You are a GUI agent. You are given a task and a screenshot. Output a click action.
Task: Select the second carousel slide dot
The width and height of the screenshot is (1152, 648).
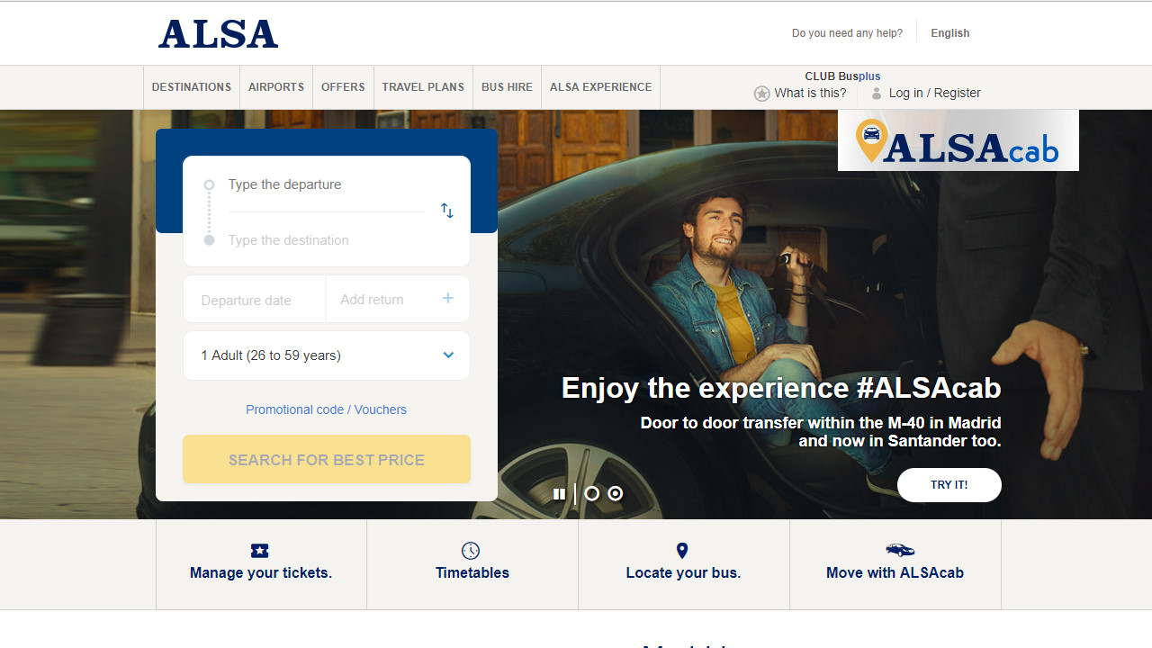click(615, 493)
